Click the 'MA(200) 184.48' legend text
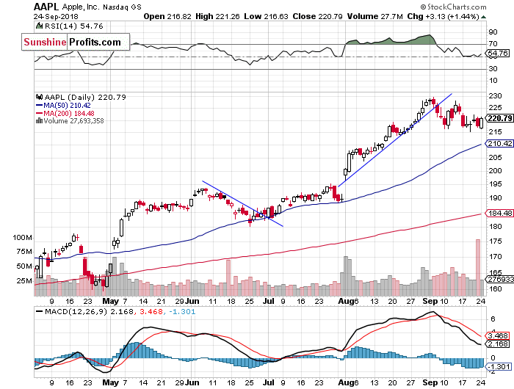Image resolution: width=514 pixels, height=389 pixels. tap(69, 113)
